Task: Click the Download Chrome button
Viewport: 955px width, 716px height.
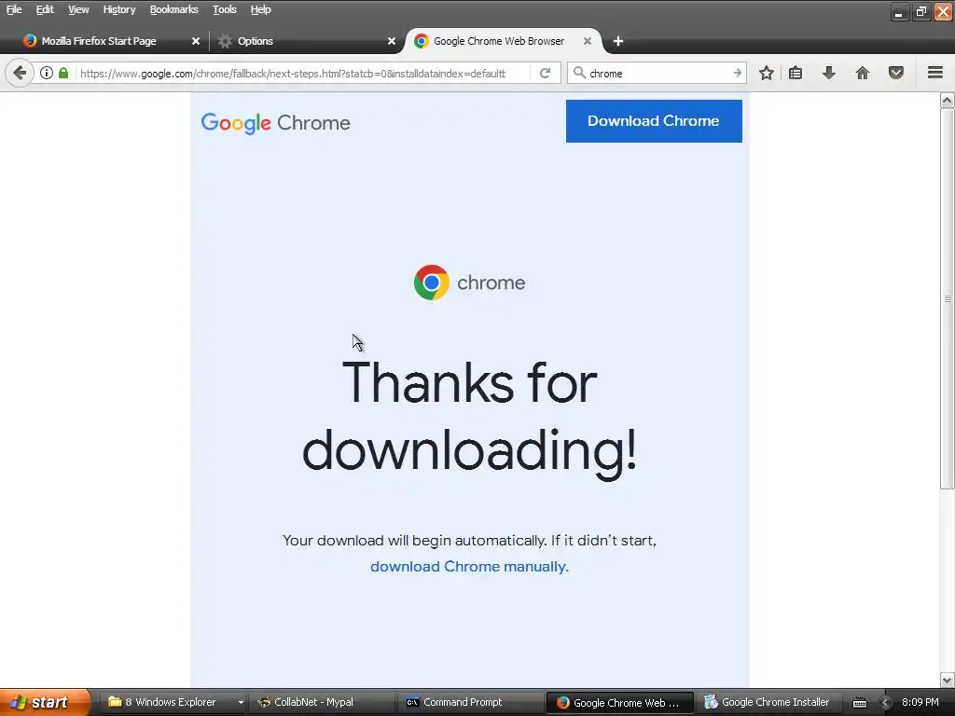Action: click(654, 121)
